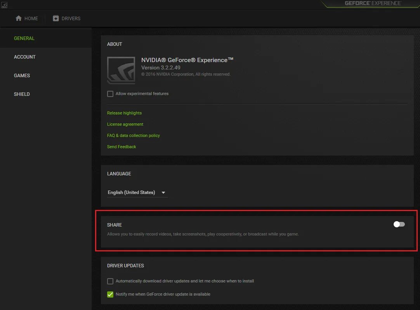Enable Allow experimental features checkbox
Image resolution: width=420 pixels, height=310 pixels.
point(110,94)
